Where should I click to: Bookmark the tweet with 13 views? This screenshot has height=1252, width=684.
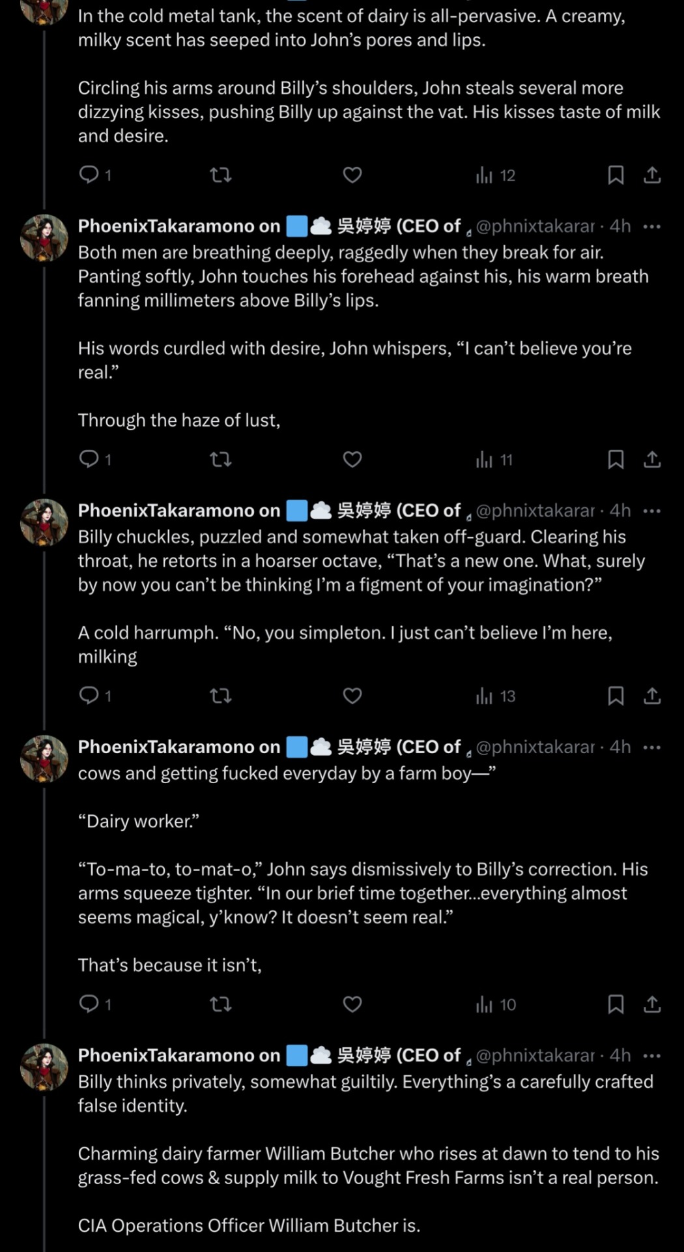(616, 696)
